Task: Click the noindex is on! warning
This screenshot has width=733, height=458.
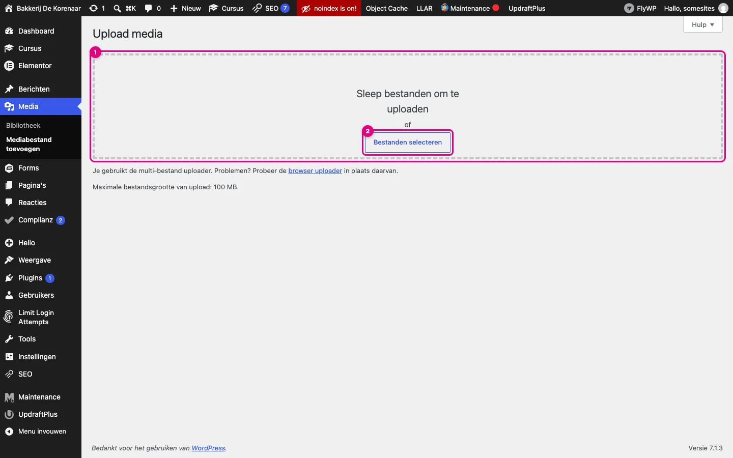Action: coord(329,8)
